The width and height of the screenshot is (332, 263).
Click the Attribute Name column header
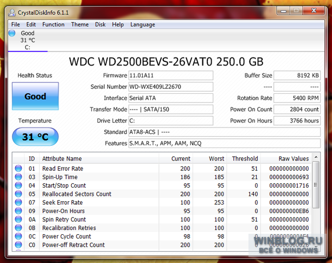point(99,159)
